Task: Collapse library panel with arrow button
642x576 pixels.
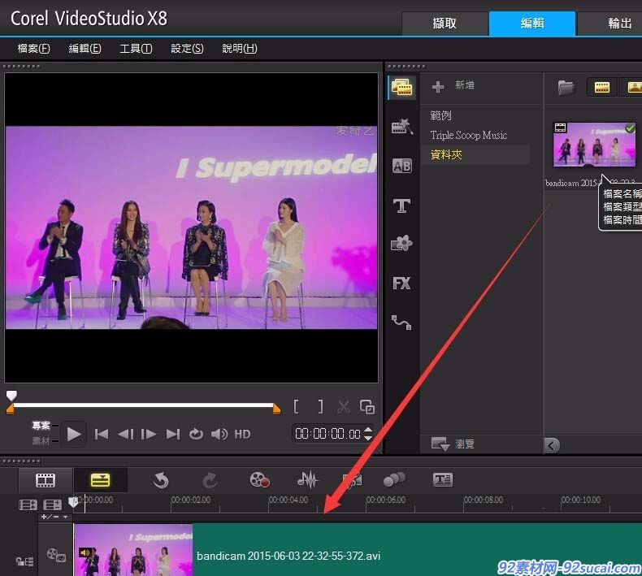Action: (552, 445)
